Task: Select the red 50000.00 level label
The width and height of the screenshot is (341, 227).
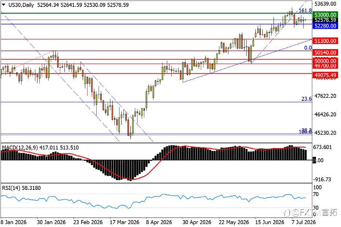Action: pyautogui.click(x=325, y=61)
